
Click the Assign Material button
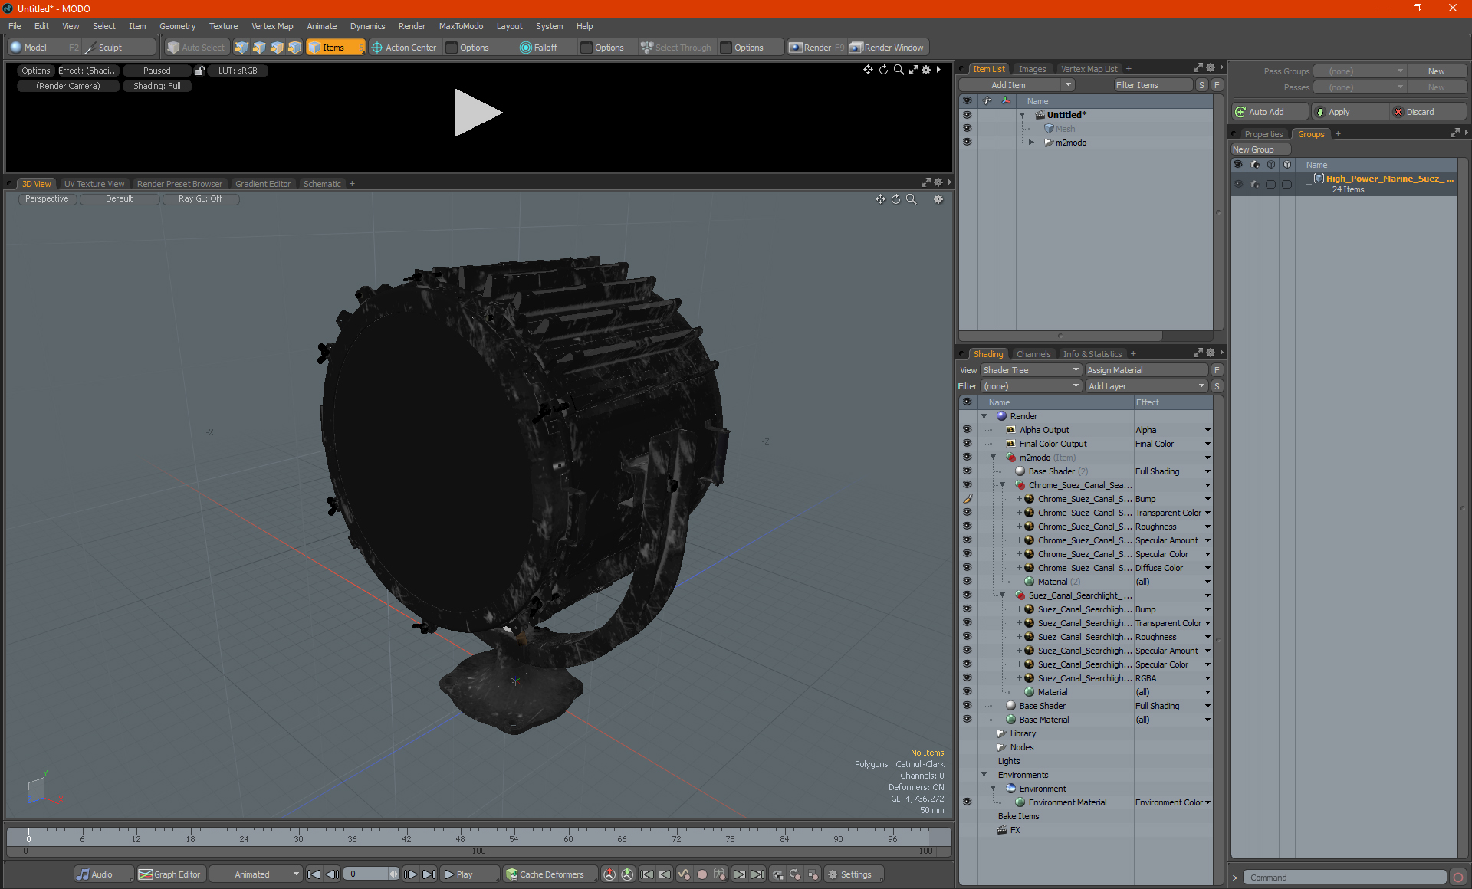pyautogui.click(x=1147, y=370)
